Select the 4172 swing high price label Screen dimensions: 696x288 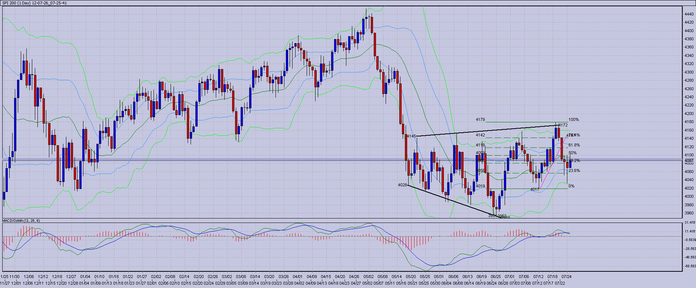[563, 125]
